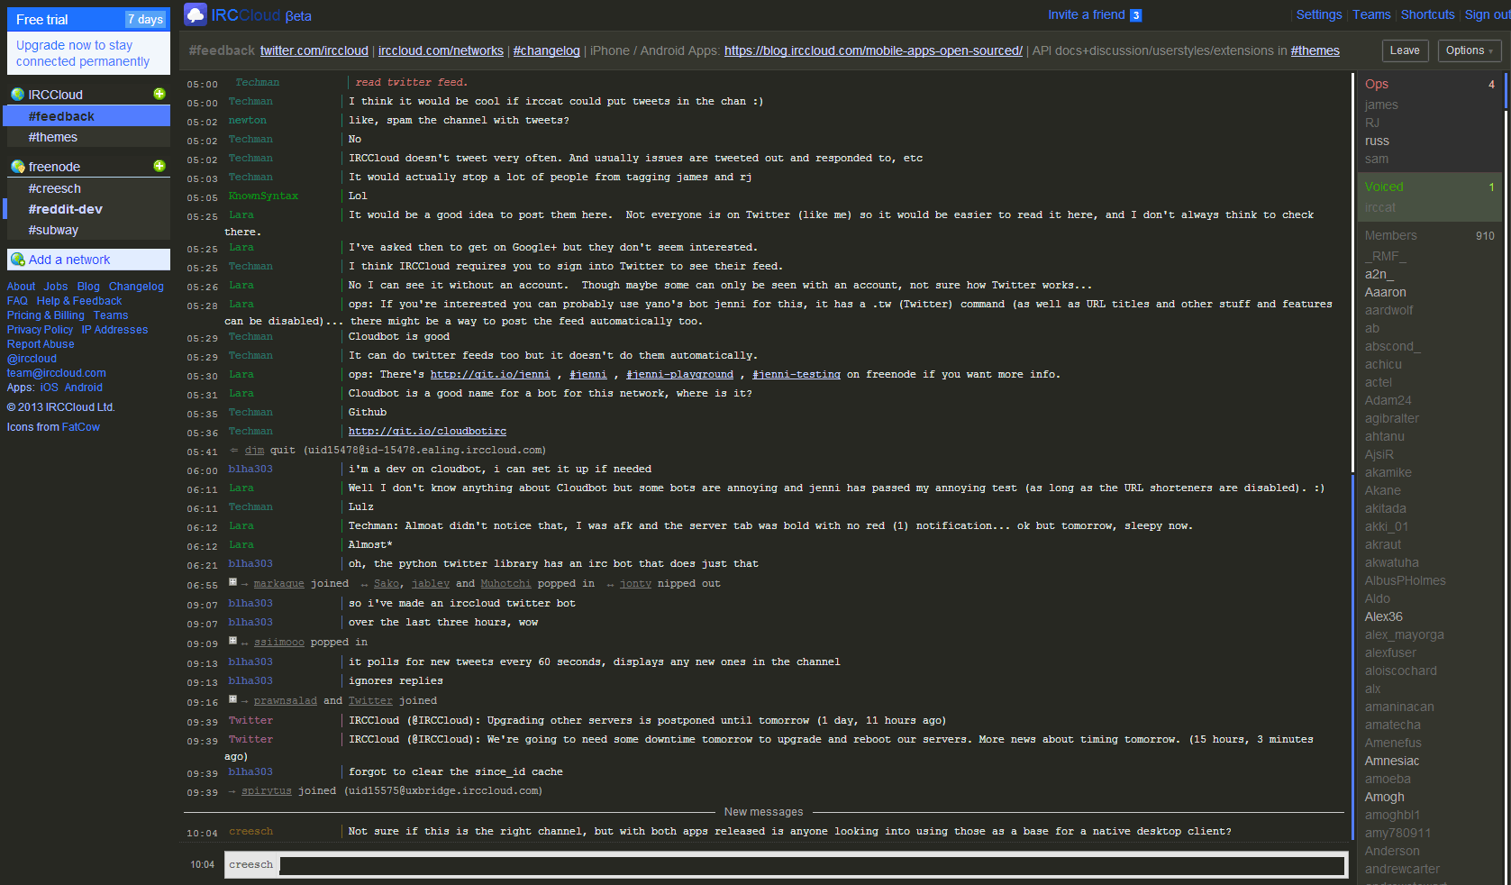This screenshot has width=1511, height=885.
Task: Click the globe icon beside Add a network
Action: 18,260
